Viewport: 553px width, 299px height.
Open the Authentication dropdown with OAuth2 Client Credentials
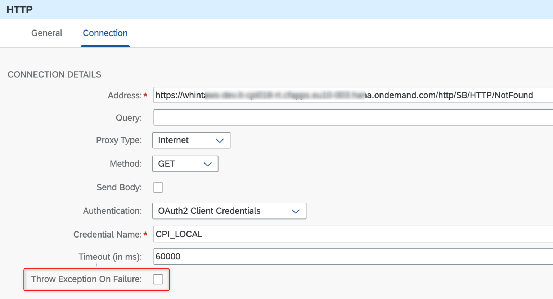[229, 211]
